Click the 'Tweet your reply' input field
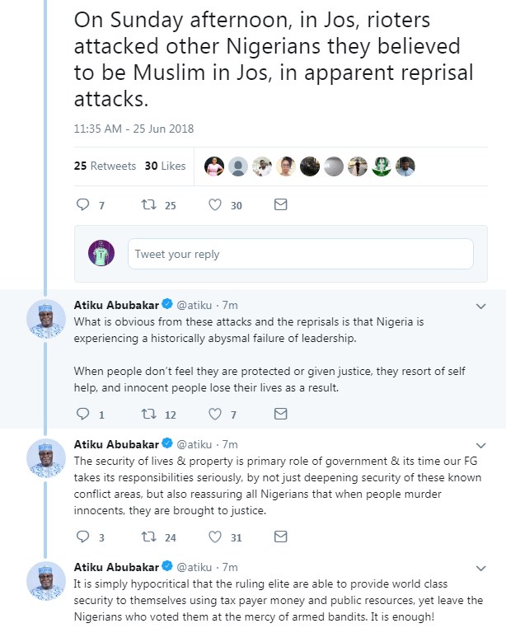The height and width of the screenshot is (628, 506). tap(300, 254)
